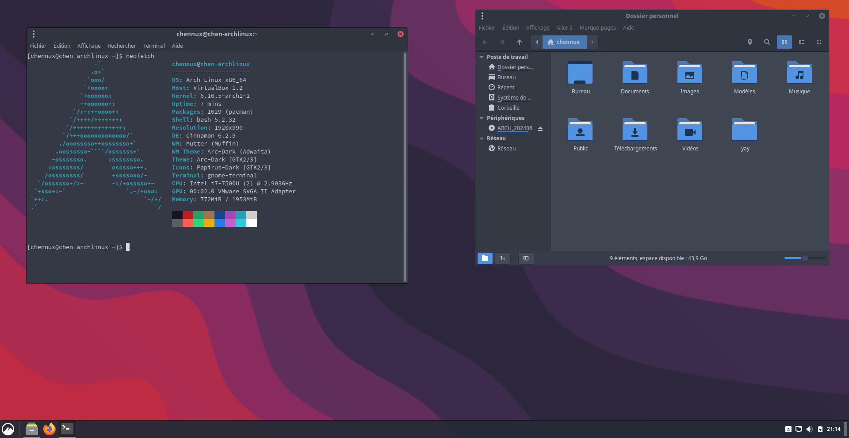This screenshot has width=849, height=438.
Task: Click the white neofetch color block
Action: click(252, 223)
